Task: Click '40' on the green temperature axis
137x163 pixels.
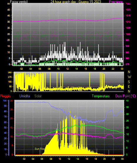Action: tap(127, 101)
